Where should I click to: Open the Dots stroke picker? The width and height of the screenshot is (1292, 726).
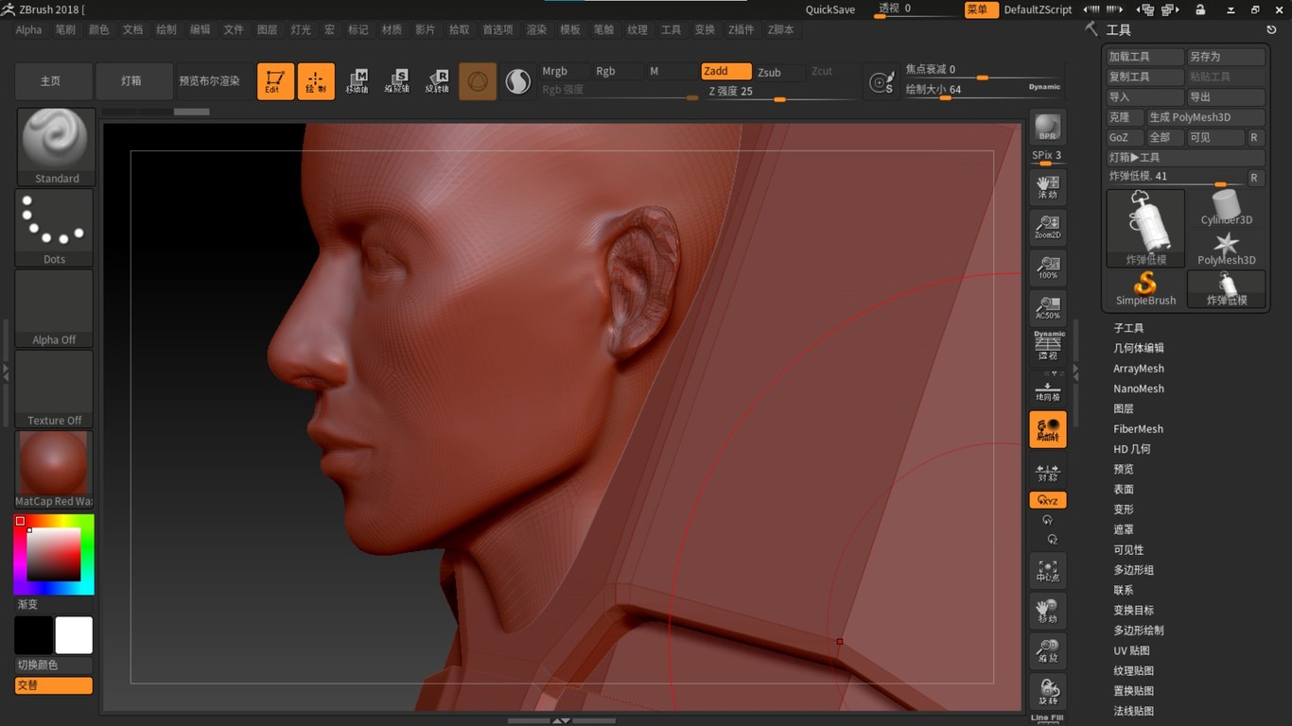point(55,228)
